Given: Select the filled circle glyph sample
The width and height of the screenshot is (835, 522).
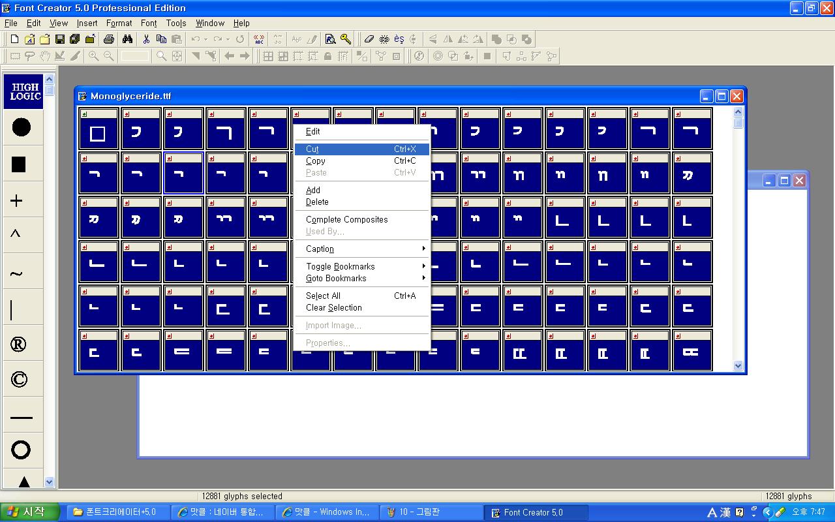Looking at the screenshot, I should pyautogui.click(x=21, y=127).
